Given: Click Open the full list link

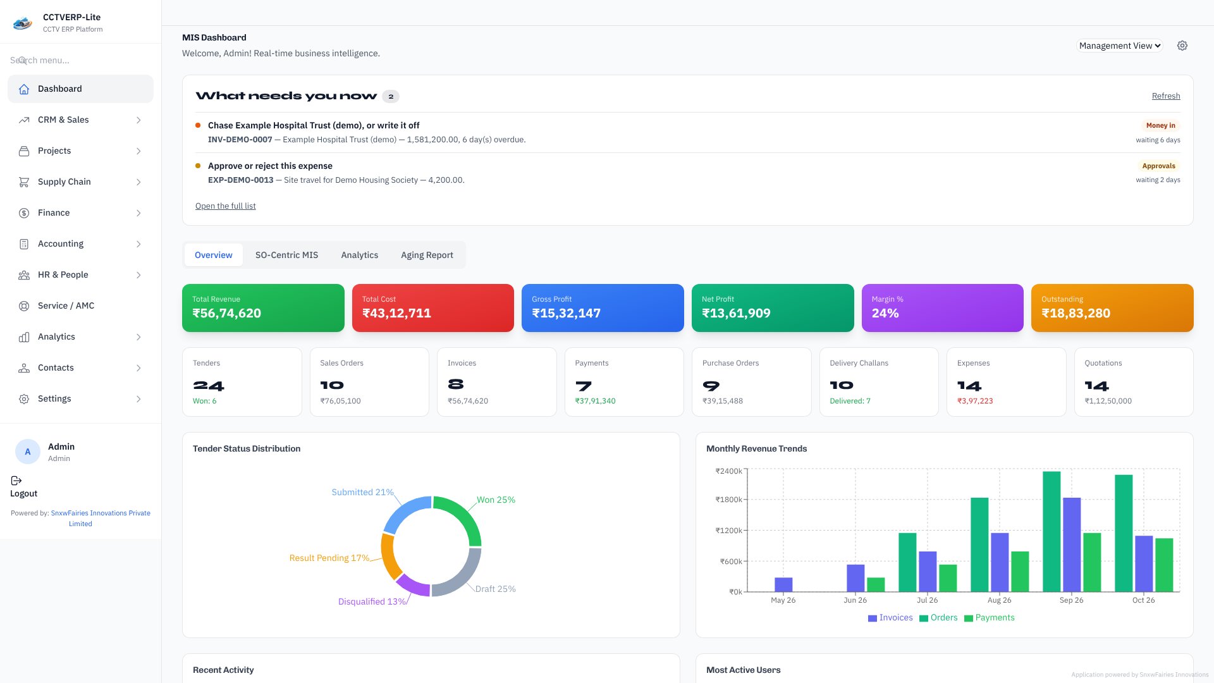Looking at the screenshot, I should tap(226, 206).
